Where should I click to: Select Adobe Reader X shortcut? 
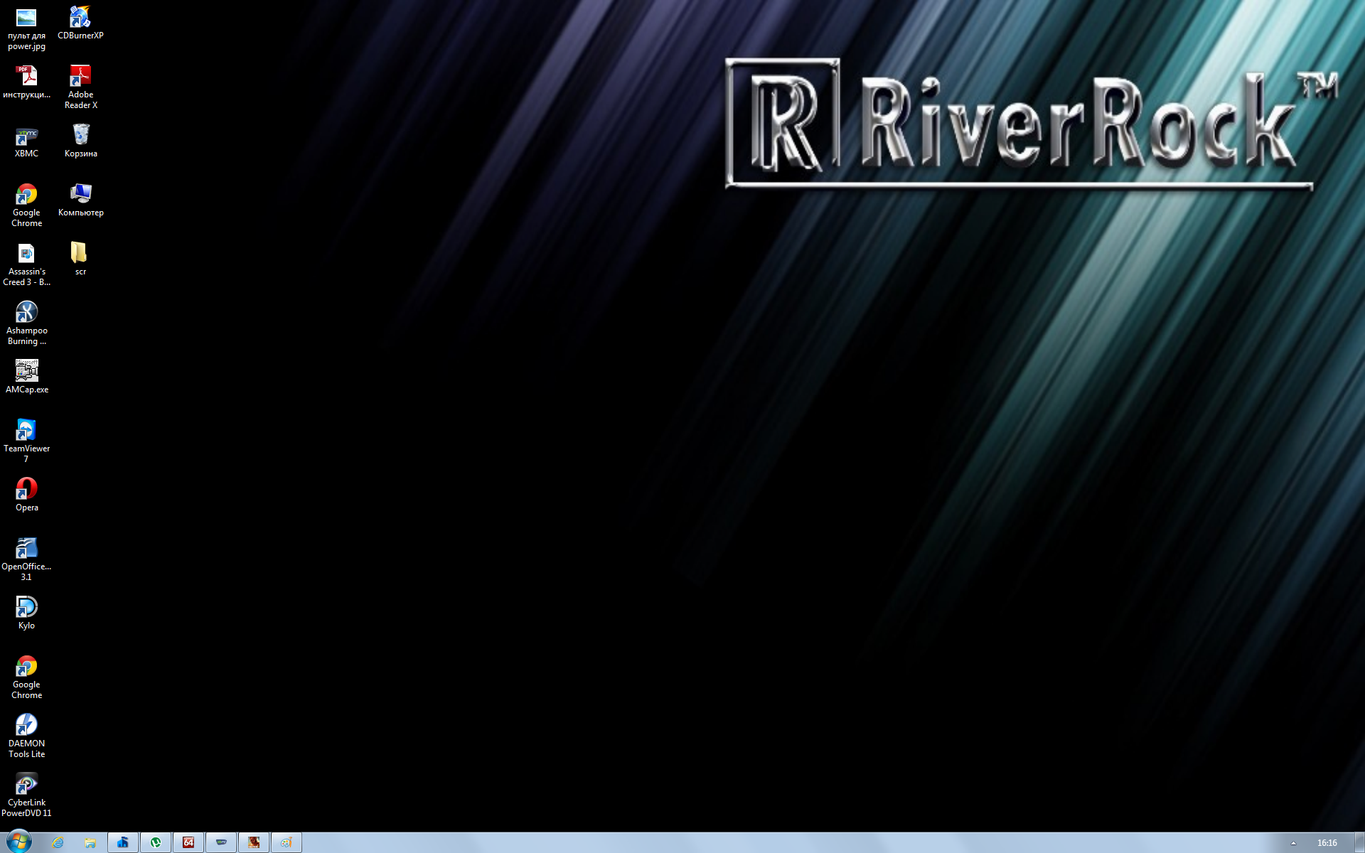[80, 87]
